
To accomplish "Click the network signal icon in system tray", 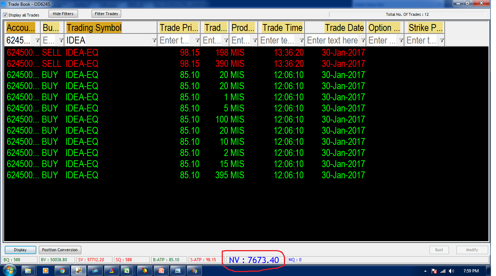I will click(443, 271).
